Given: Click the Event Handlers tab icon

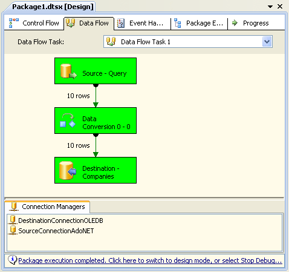Looking at the screenshot, I should point(121,23).
